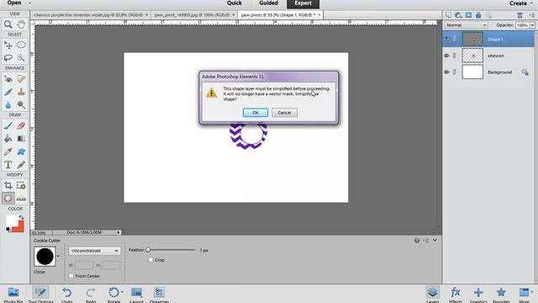Create a new layer in Layers panel
The width and height of the screenshot is (538, 303).
448,15
